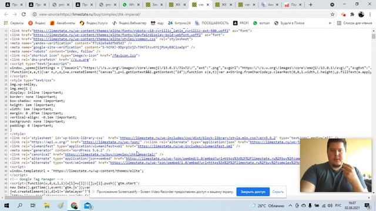376x211 pixels.
Task: Open the Авиабилеты bookmark
Action: tap(63, 23)
